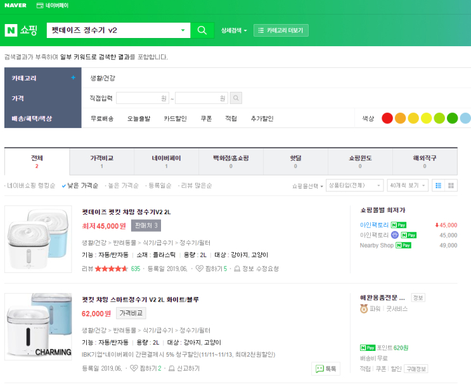
Task: Select the 생활/건강 category
Action: coord(103,78)
